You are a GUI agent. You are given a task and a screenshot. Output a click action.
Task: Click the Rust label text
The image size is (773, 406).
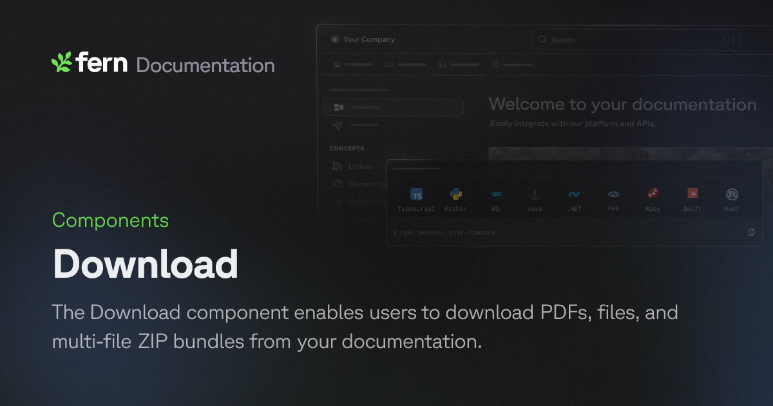(x=732, y=209)
